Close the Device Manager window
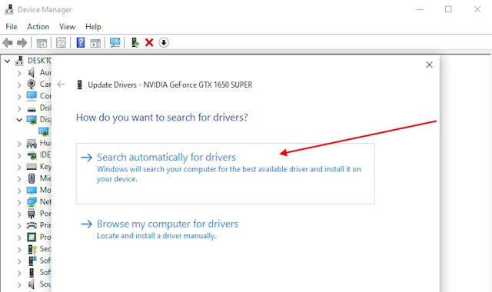 (x=477, y=9)
